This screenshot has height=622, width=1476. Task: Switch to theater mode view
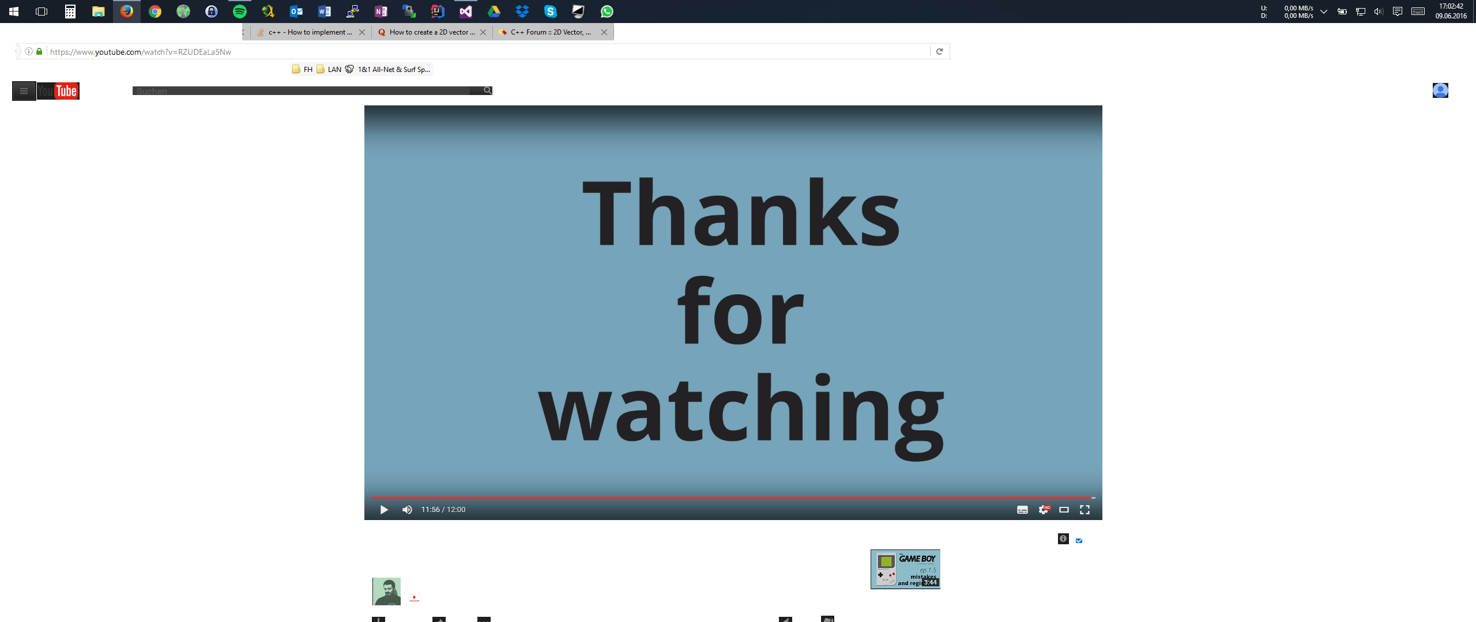point(1064,510)
